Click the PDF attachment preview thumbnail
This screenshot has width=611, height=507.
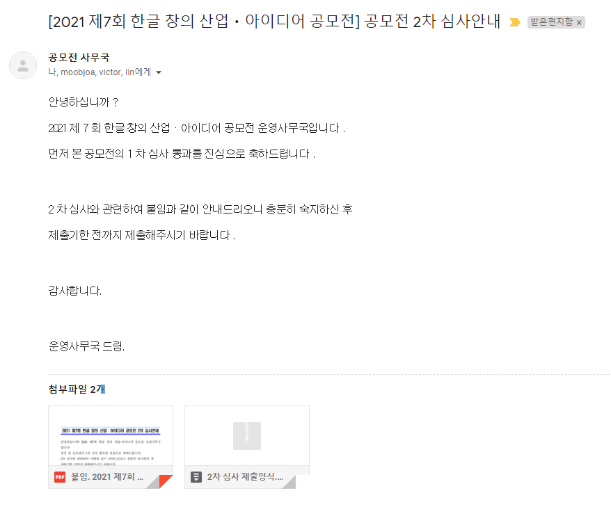pos(110,438)
